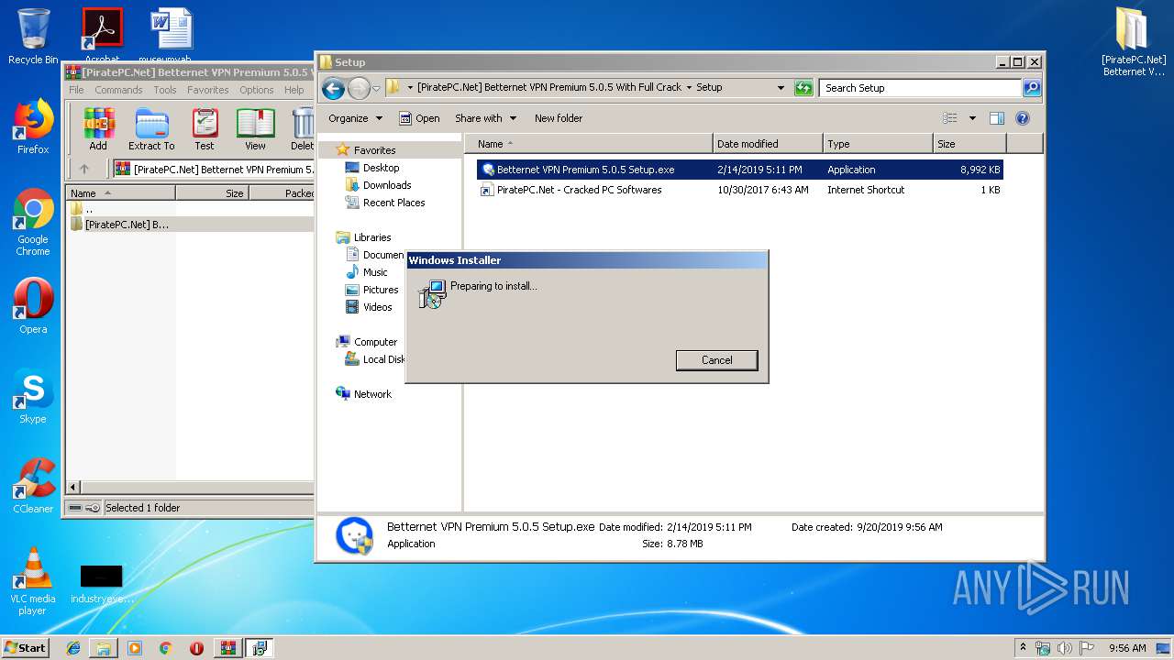Click WinRAR Test icon
The image size is (1174, 660).
[x=205, y=129]
